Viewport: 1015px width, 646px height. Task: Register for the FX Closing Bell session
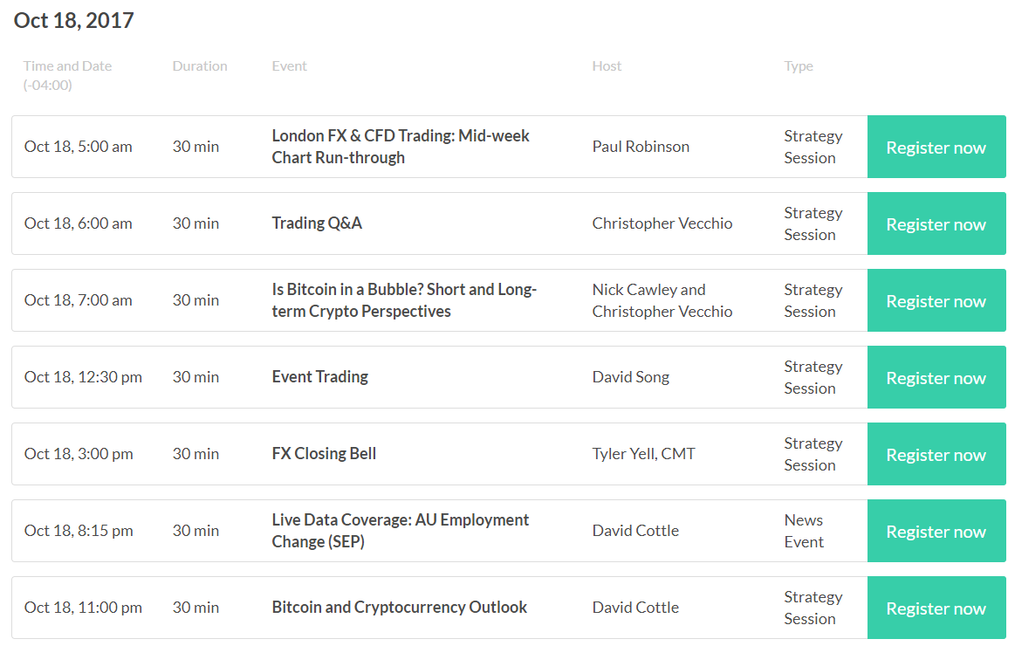point(936,455)
